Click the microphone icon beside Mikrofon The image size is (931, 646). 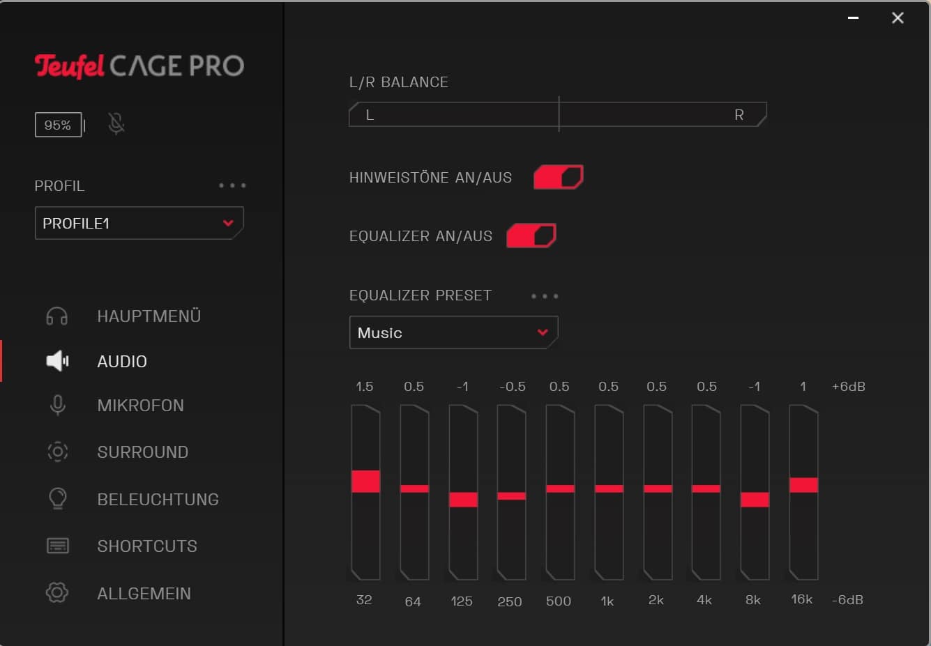point(57,406)
